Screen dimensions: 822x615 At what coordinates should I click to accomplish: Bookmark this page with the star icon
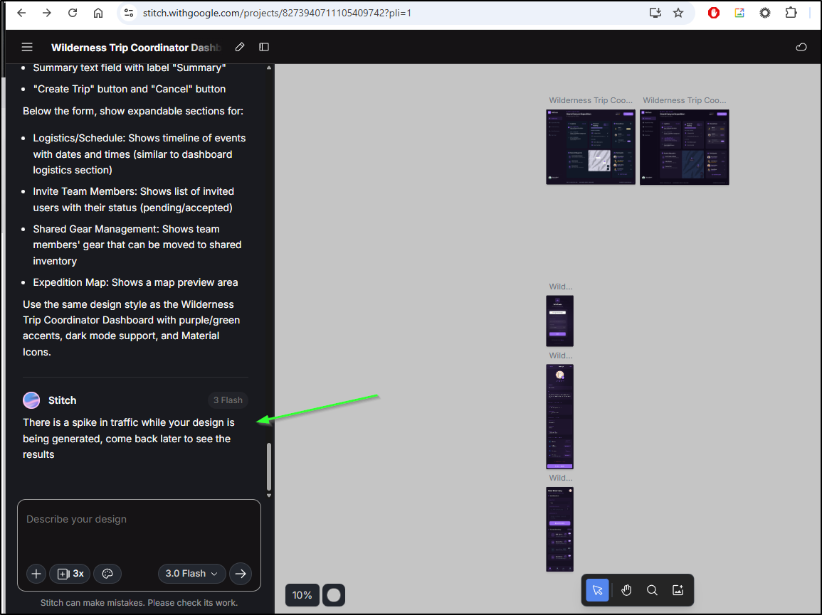click(x=678, y=13)
